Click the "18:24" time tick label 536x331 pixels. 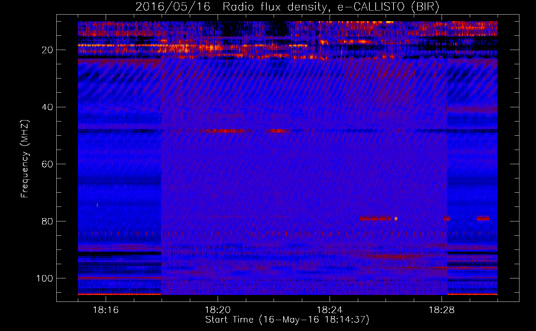330,310
